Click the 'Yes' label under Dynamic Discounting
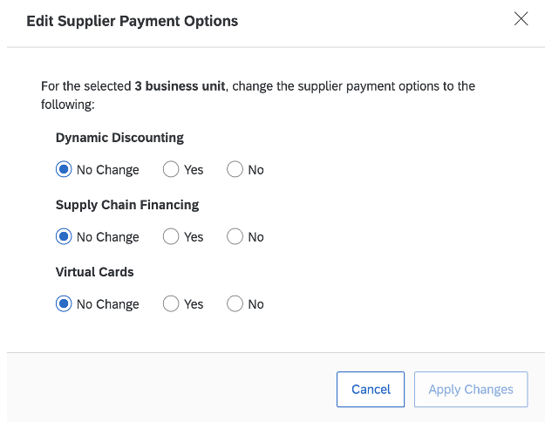Viewport: 545px width, 422px height. tap(194, 170)
